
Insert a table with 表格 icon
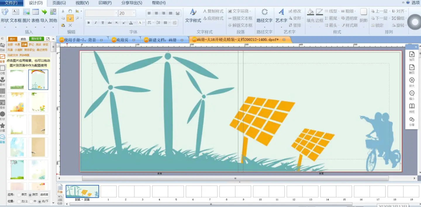(x=35, y=12)
